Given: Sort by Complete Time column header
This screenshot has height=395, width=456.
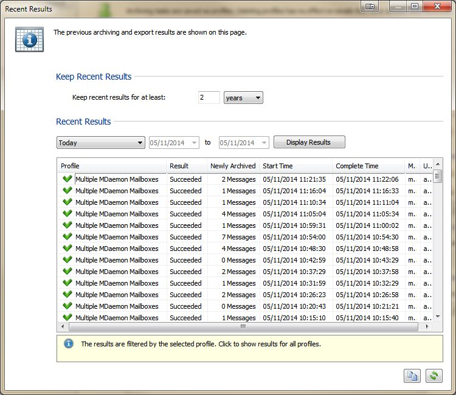Looking at the screenshot, I should (368, 166).
